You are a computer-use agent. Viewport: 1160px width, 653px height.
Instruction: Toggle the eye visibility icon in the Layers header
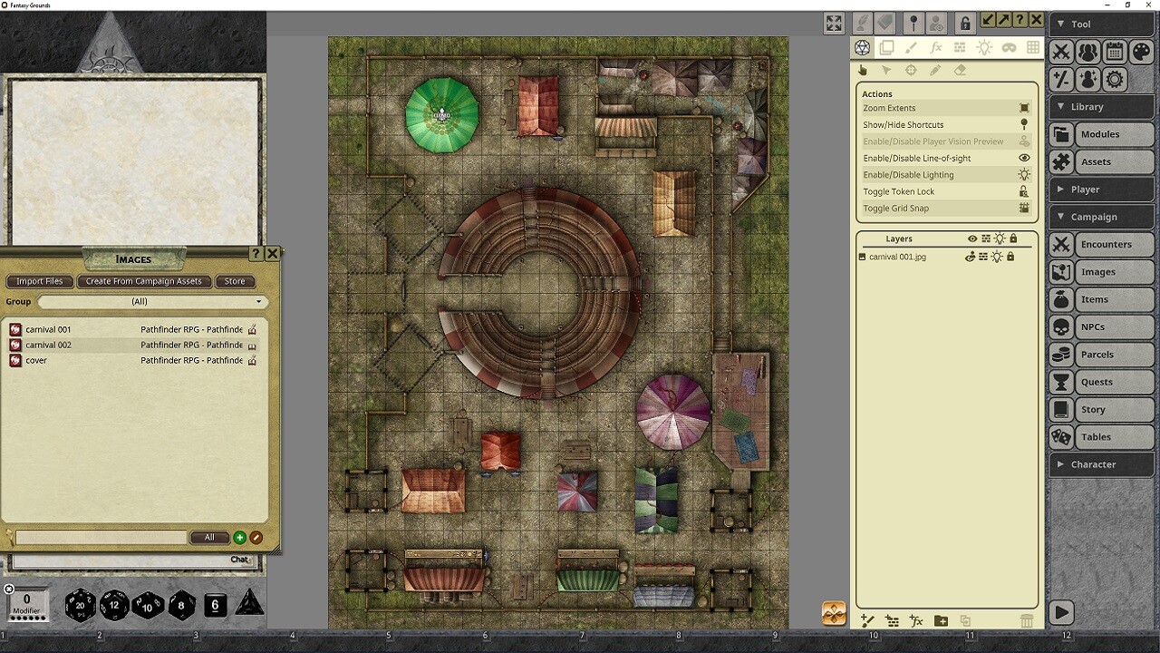972,238
